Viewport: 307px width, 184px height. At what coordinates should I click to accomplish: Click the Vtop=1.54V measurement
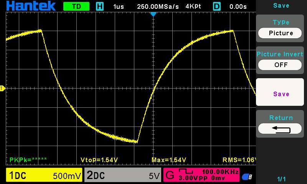99,160
